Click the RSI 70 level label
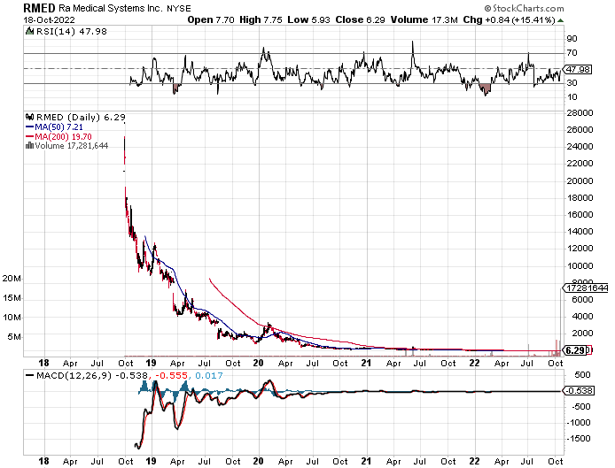 pos(572,52)
